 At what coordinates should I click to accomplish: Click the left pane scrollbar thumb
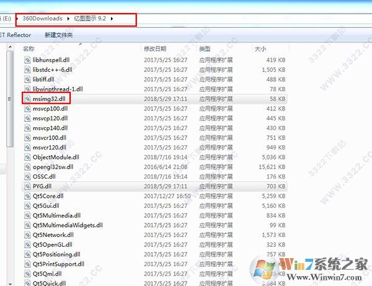10,99
